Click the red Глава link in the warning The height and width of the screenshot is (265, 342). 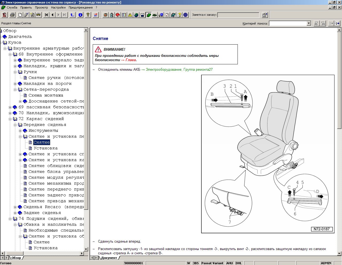coord(131,60)
